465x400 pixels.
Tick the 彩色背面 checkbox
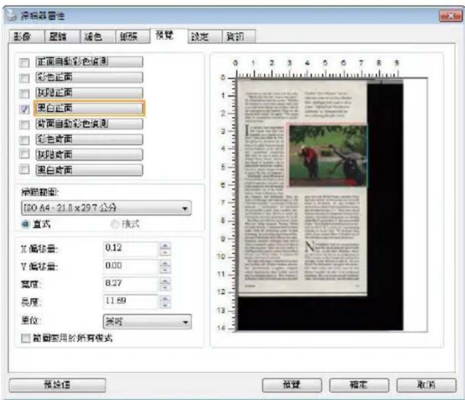pos(24,140)
